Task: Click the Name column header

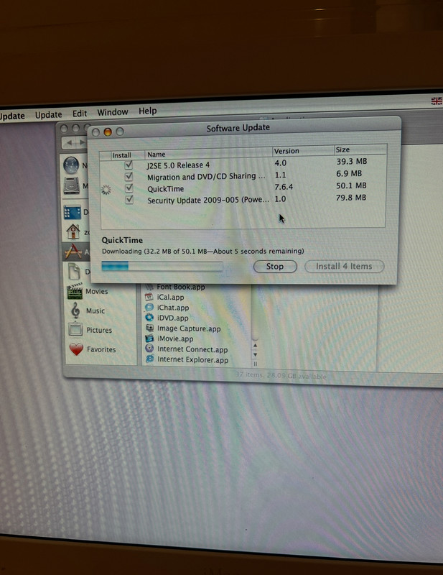Action: pyautogui.click(x=208, y=154)
